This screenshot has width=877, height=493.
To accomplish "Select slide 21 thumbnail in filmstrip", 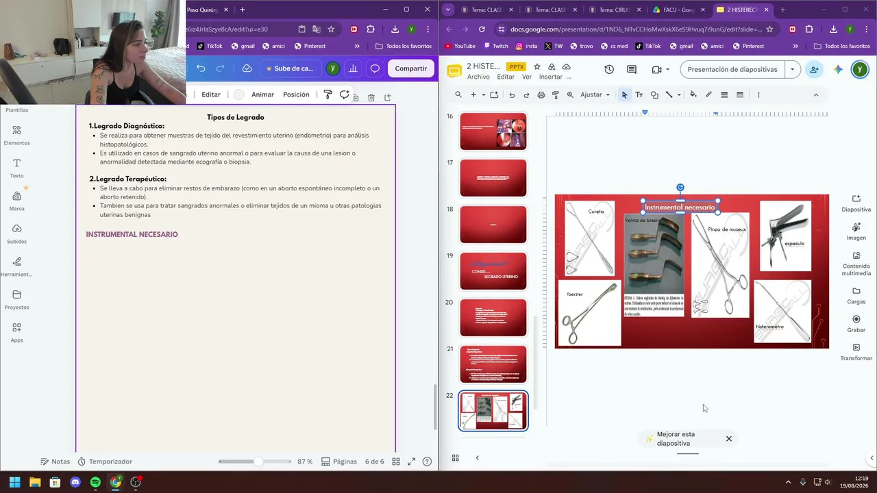I will point(493,364).
